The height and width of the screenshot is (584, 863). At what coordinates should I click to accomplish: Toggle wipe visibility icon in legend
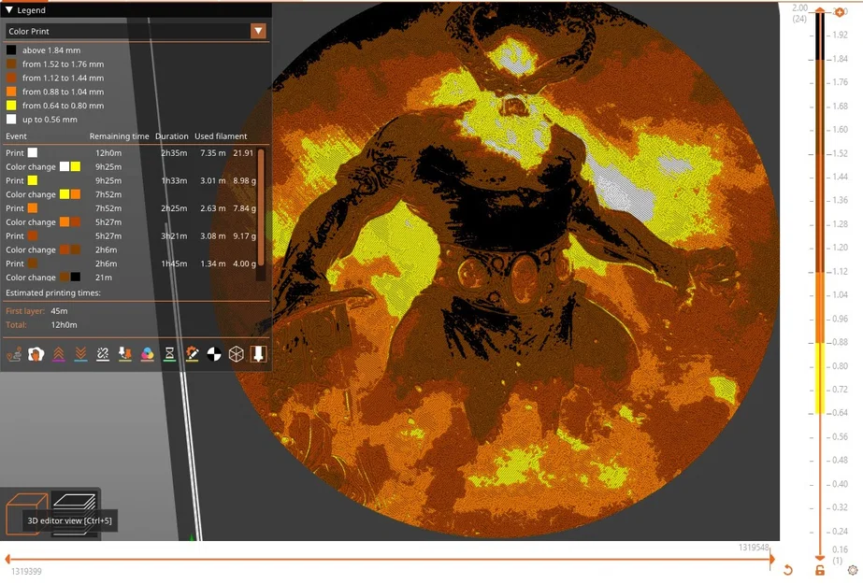[x=36, y=355]
